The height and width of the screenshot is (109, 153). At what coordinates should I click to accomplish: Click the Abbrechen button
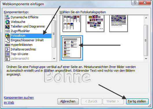68,101
